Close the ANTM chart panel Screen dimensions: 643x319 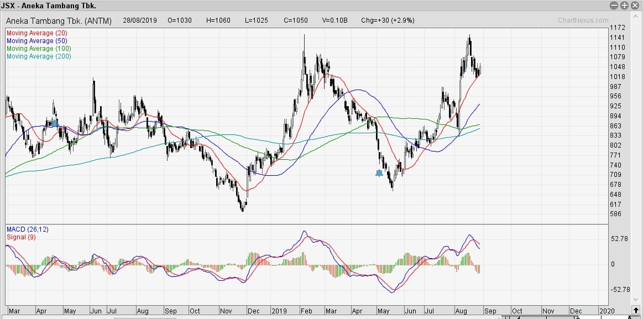[635, 6]
